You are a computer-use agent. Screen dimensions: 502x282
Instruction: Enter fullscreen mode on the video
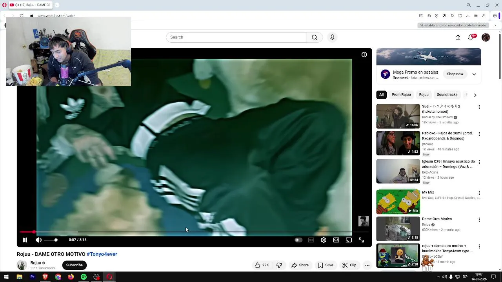coord(361,240)
